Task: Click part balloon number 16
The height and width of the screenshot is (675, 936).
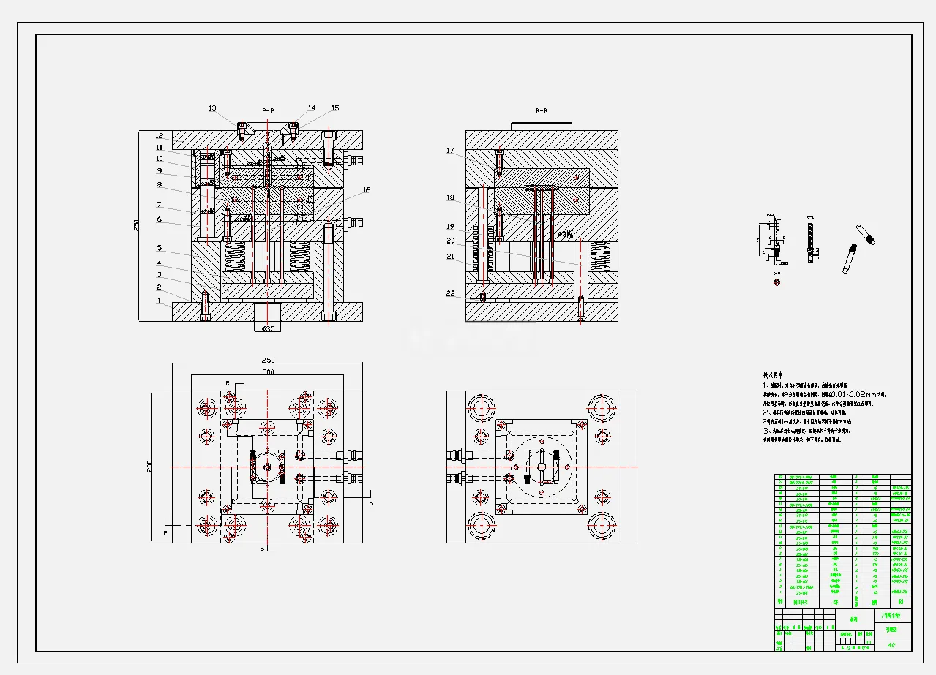Action: tap(366, 190)
